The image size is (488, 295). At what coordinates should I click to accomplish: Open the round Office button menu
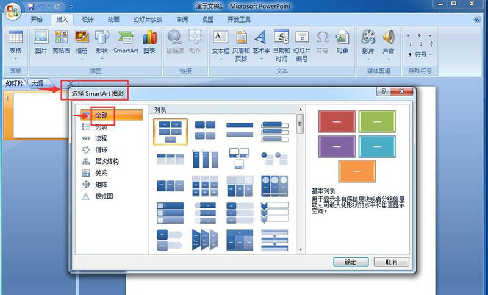click(12, 11)
